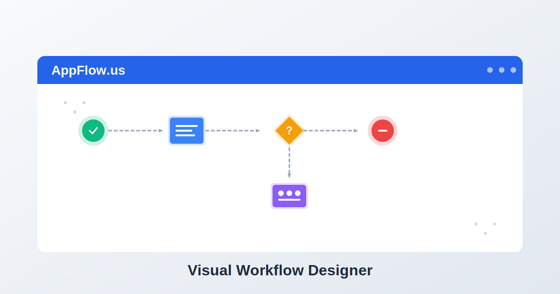The height and width of the screenshot is (294, 560).
Task: Select the green checkmark start node
Action: click(93, 131)
